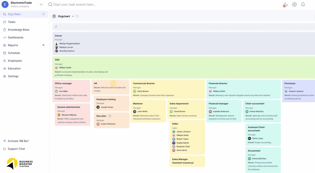Screen dimensions: 315x173
Task: Open the Orgchart dropdown chevron
Action: pyautogui.click(x=73, y=16)
